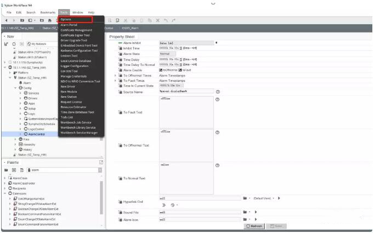This screenshot has width=374, height=233.
Task: Click the Refresh button
Action: pyautogui.click(x=254, y=226)
